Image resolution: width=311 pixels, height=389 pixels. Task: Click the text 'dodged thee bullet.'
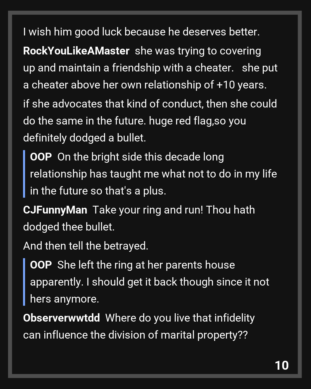click(69, 227)
